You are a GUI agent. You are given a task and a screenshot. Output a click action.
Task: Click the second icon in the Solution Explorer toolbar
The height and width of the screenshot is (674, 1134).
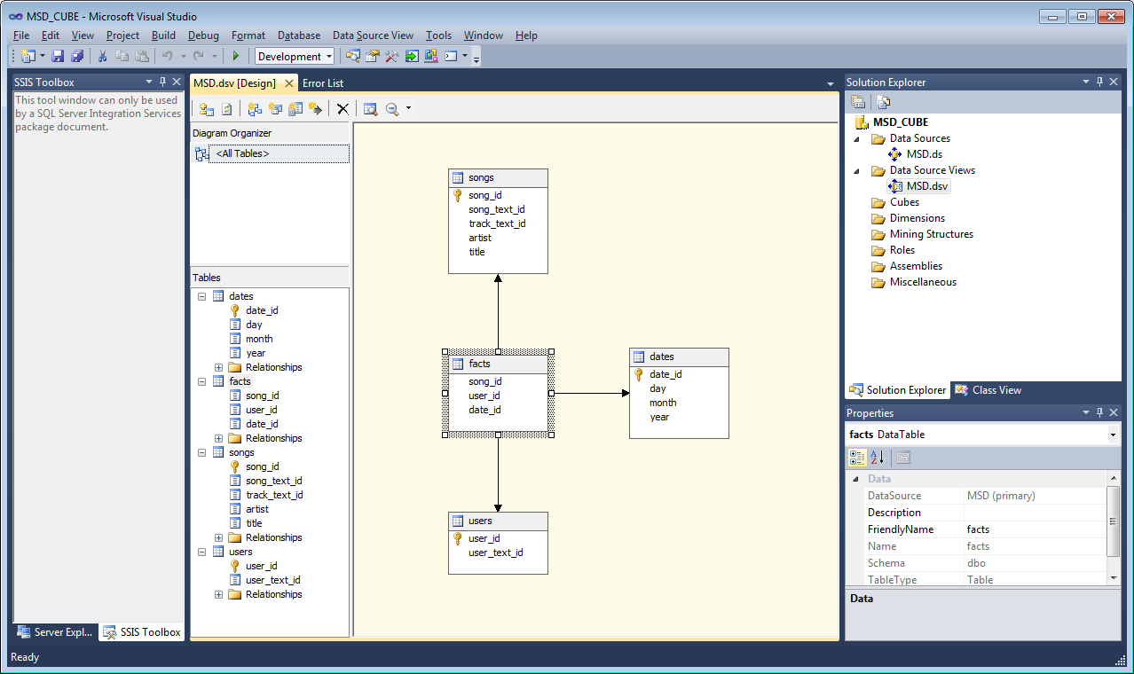tap(883, 102)
